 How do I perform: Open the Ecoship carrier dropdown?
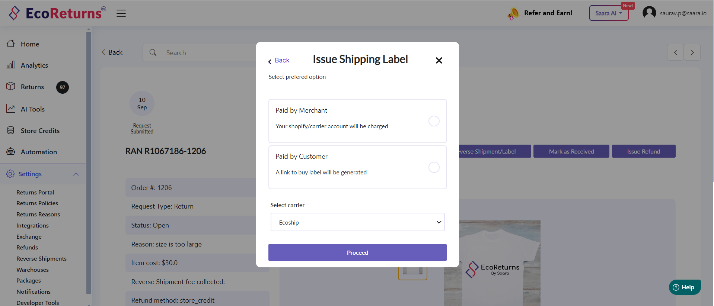coord(357,222)
